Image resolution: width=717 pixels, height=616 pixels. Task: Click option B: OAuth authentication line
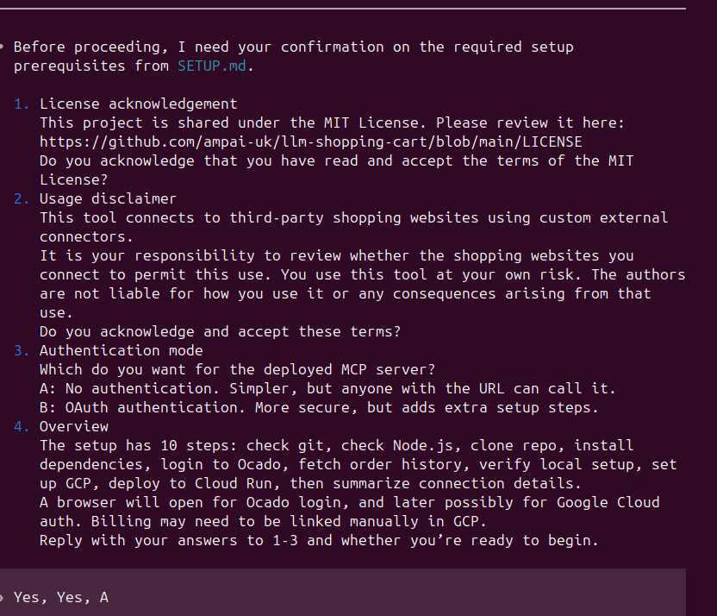tap(319, 407)
